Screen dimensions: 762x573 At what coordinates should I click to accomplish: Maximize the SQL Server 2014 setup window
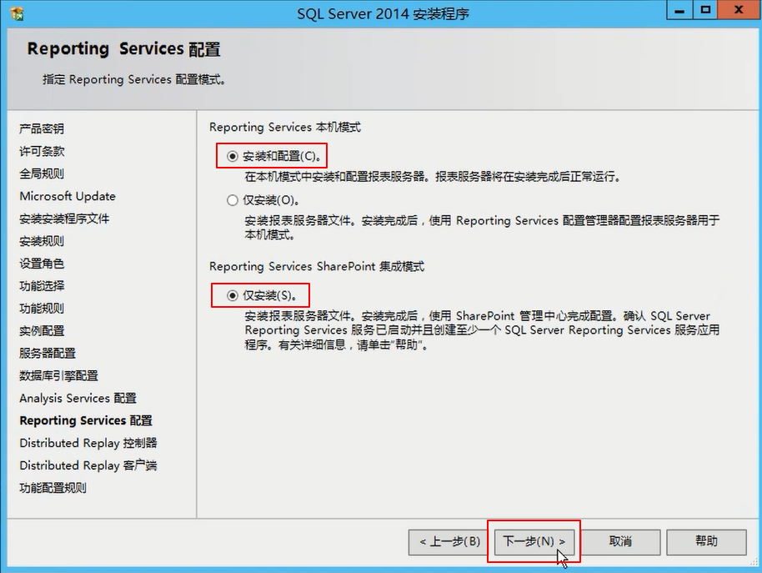[705, 10]
